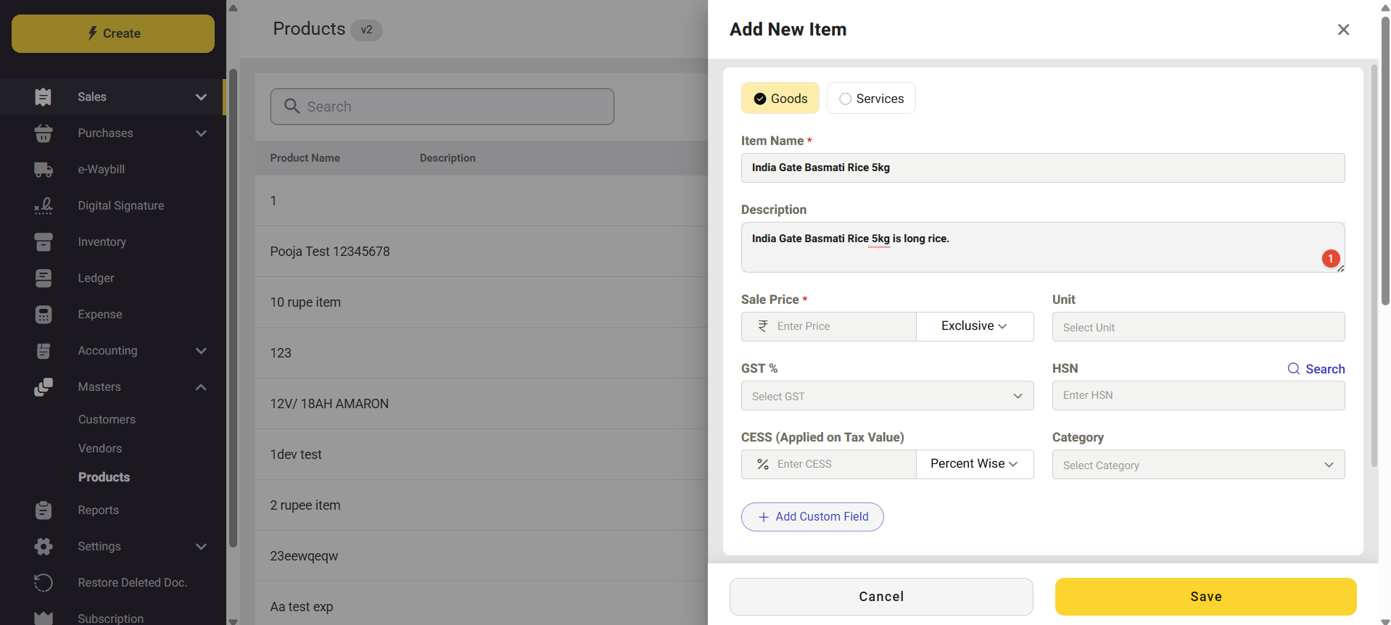
Task: Click the e-Waybill truck icon
Action: click(x=44, y=170)
